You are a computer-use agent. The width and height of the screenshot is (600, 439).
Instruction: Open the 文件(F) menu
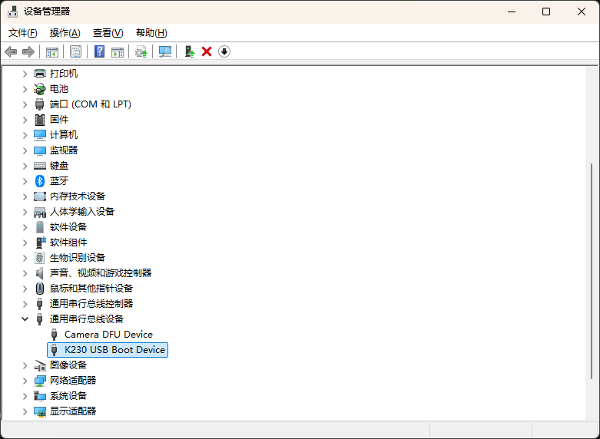[x=22, y=33]
